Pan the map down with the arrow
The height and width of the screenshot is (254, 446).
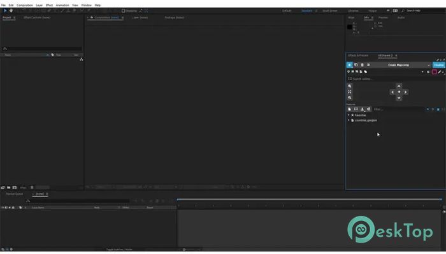point(399,98)
